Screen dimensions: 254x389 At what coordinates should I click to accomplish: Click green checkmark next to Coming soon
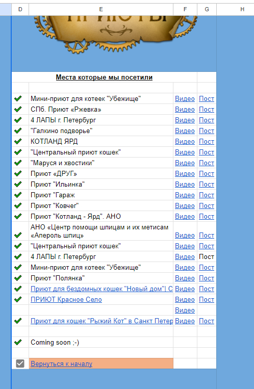tap(18, 343)
